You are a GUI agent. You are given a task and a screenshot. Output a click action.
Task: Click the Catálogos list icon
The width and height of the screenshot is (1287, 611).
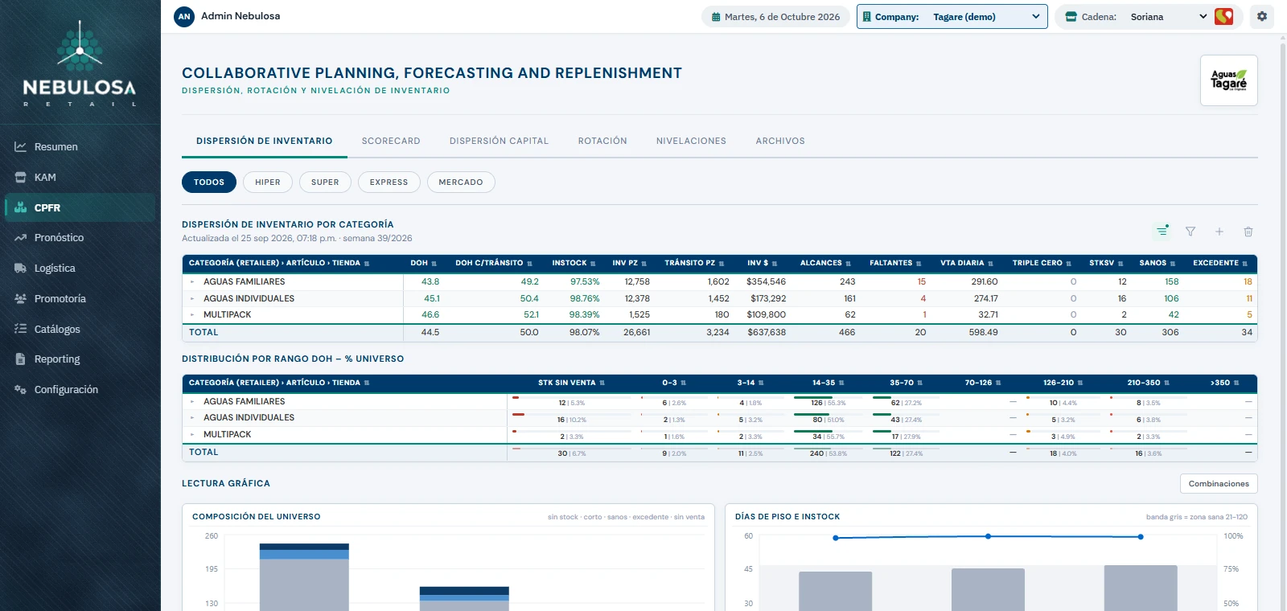coord(20,329)
